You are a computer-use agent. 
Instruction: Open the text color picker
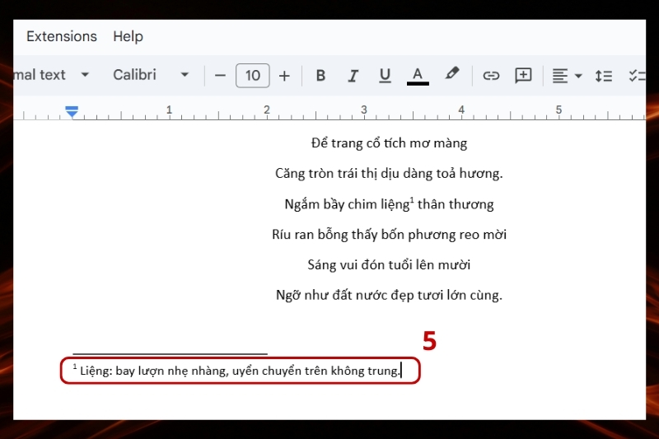pos(418,76)
